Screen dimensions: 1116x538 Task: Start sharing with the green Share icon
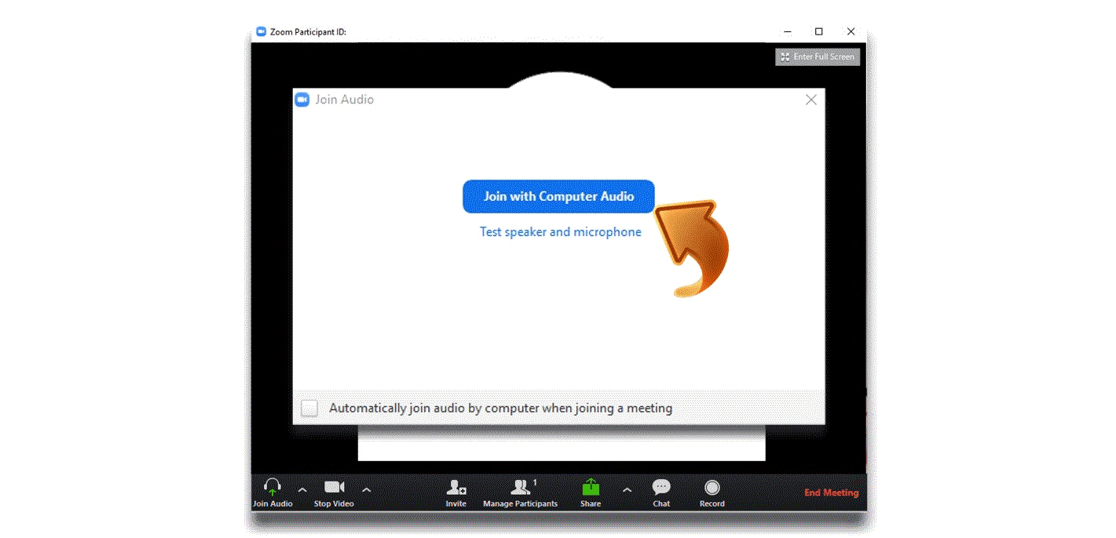[591, 488]
